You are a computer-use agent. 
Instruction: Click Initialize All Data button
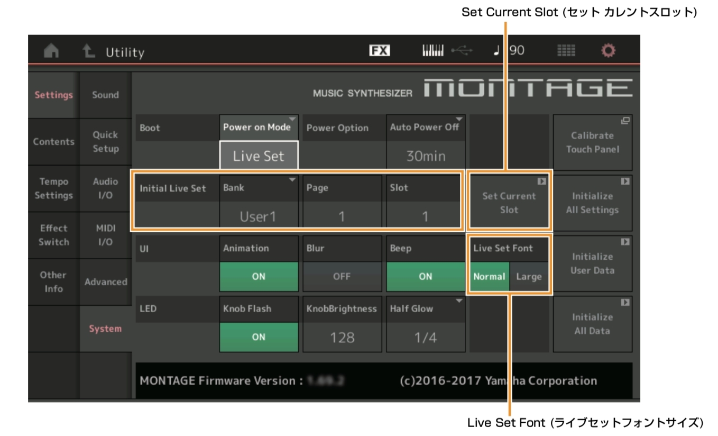pos(592,324)
